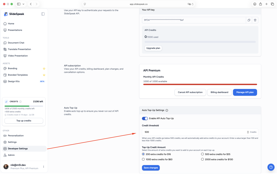Toggle Enable API Auto Top-Up switch
The image size is (277, 174).
[145, 118]
